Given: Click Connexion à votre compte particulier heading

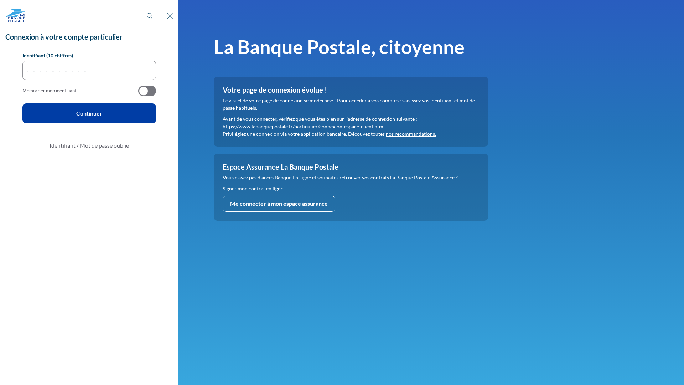Looking at the screenshot, I should 64,37.
